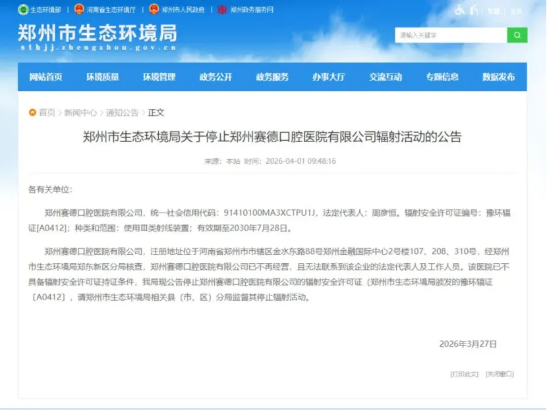
Task: Open the 政务服务 nav item
Action: click(x=272, y=77)
